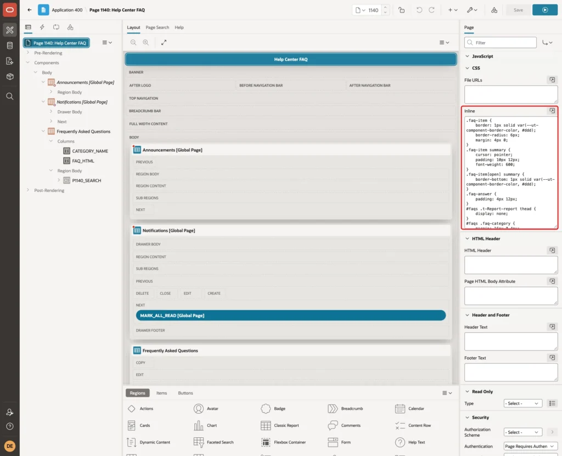Viewport: 562px width, 456px height.
Task: Collapse the Header and Footer group
Action: (x=467, y=315)
